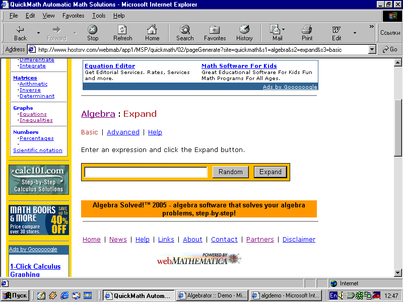Click the Forward arrow toolbar button
The image size is (403, 302).
(x=56, y=33)
